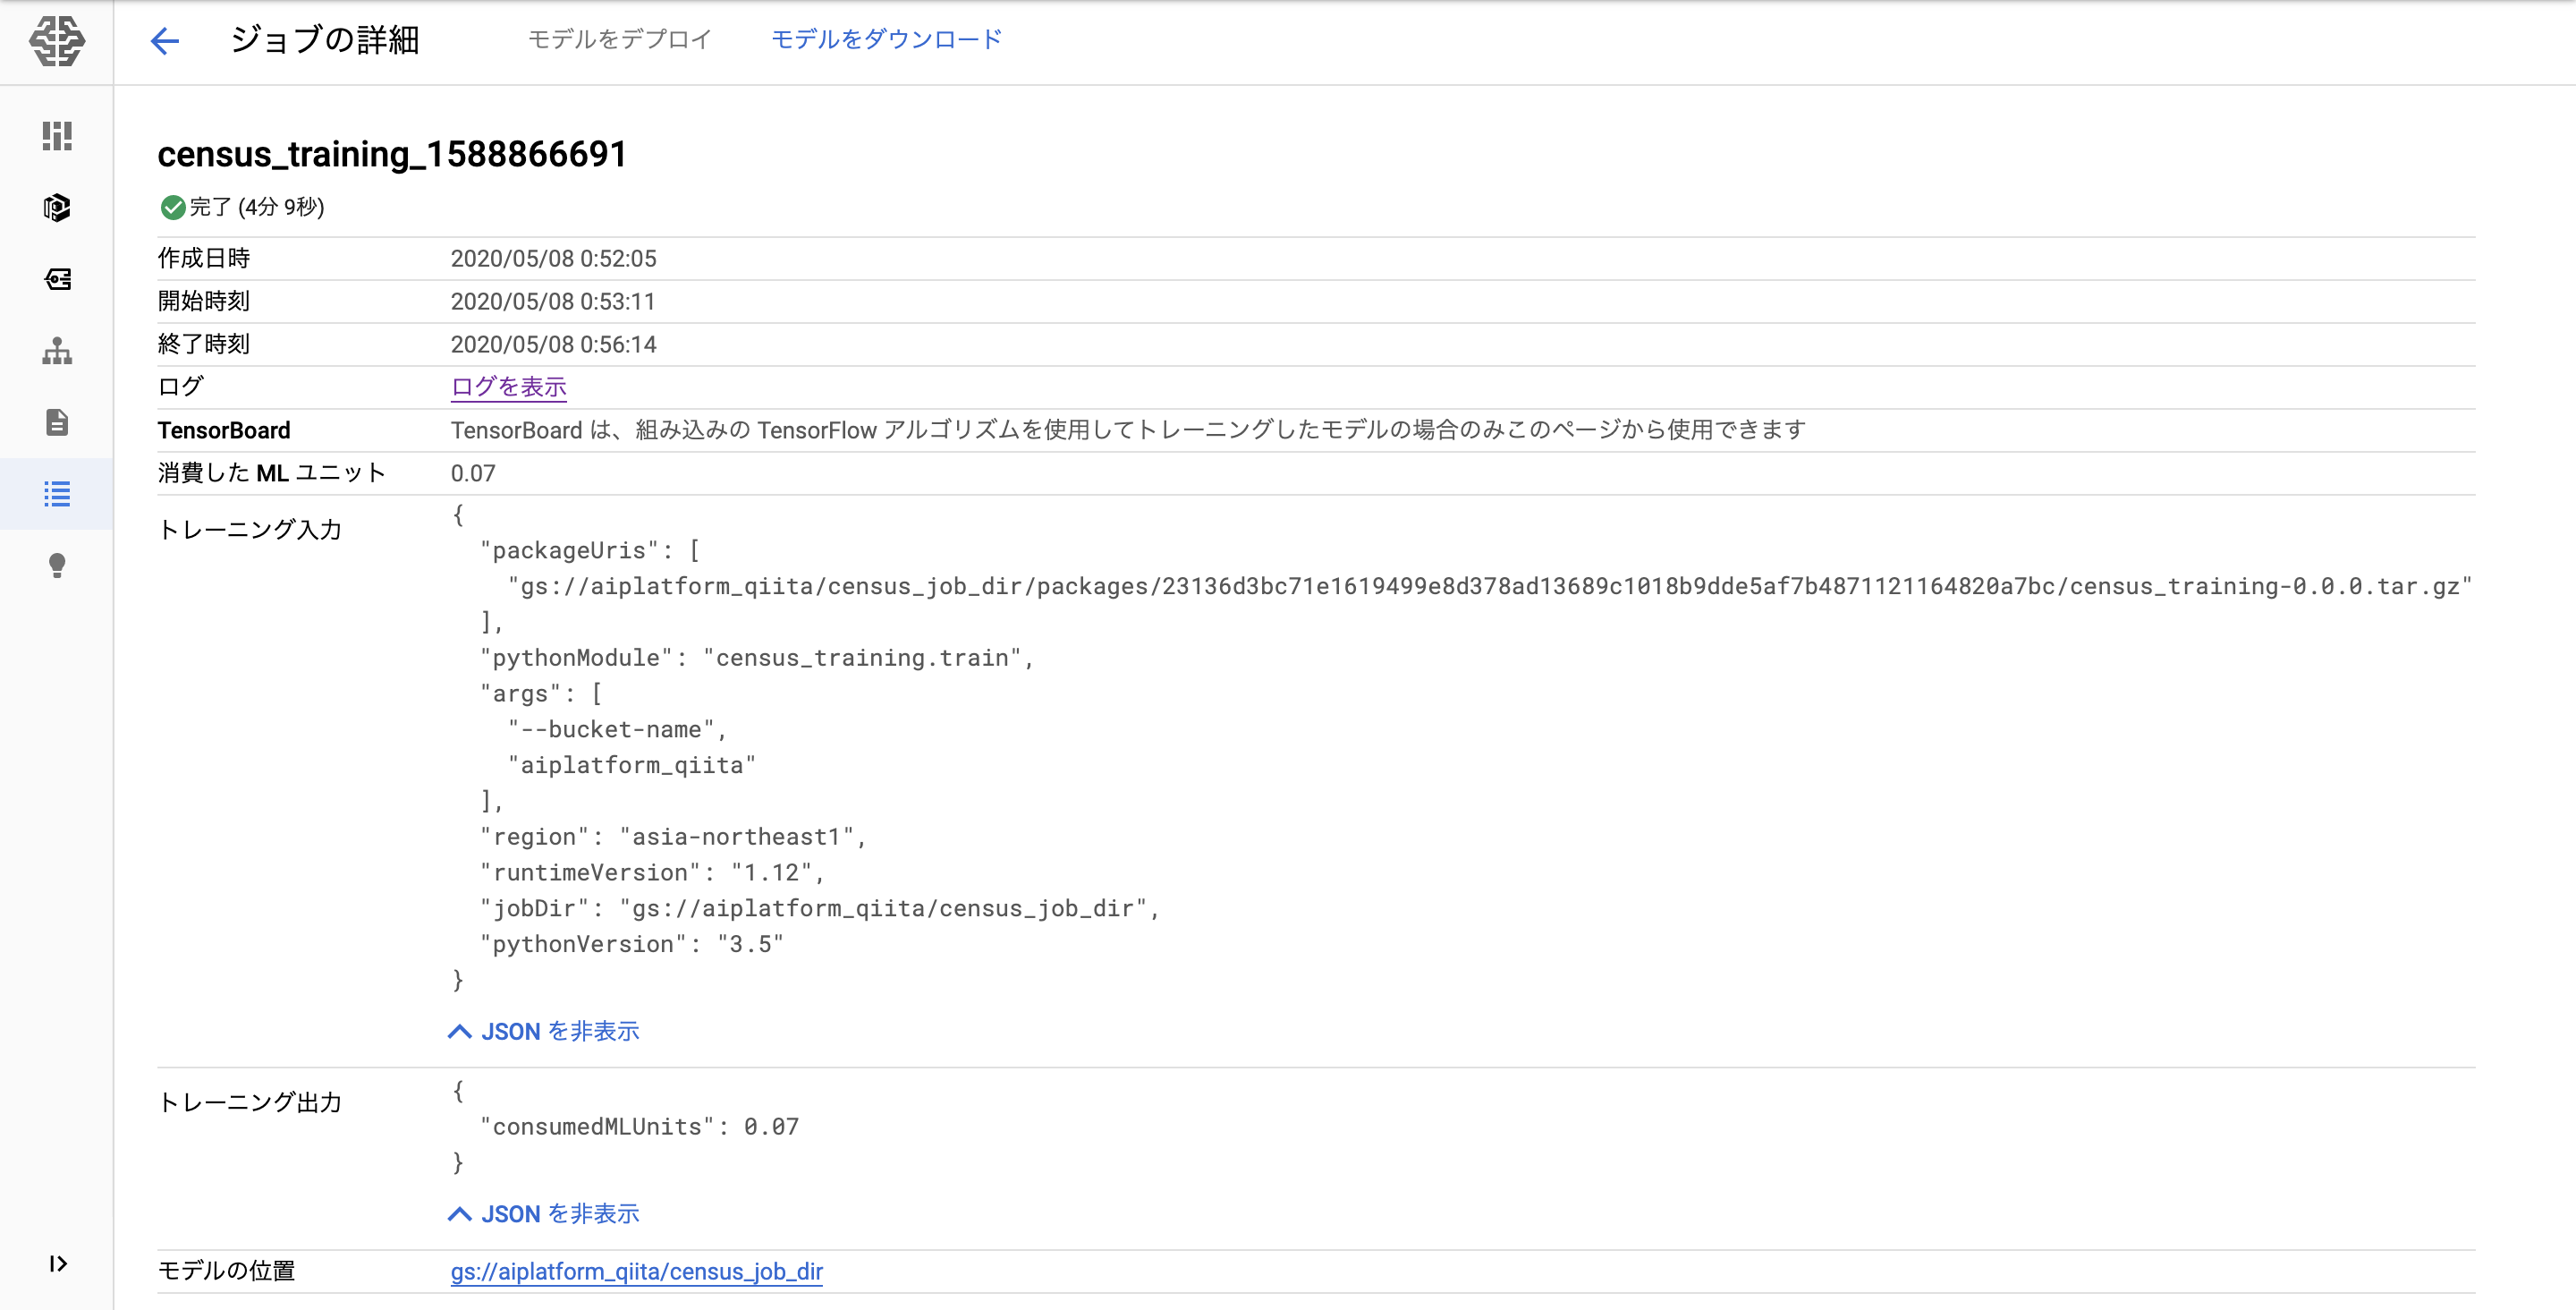Click the job name census_training_1588866691

point(392,154)
